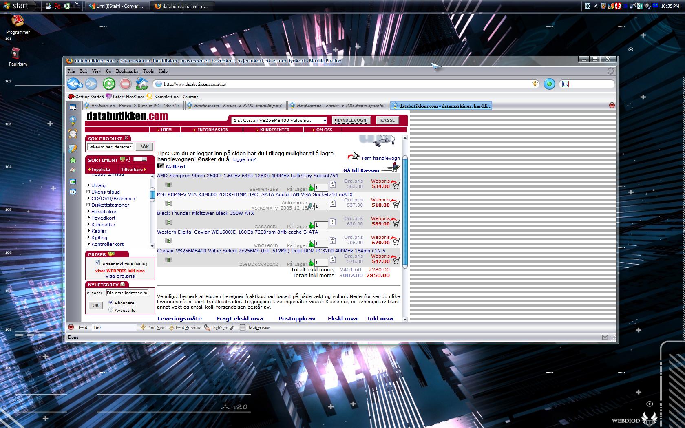The image size is (685, 428).
Task: Click the cart icon on the Black Thunder row
Action: coord(396,222)
